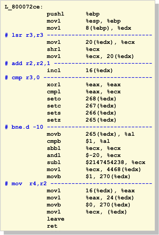Click the ret instruction at bottom
159x235 pixels.
pyautogui.click(x=52, y=226)
